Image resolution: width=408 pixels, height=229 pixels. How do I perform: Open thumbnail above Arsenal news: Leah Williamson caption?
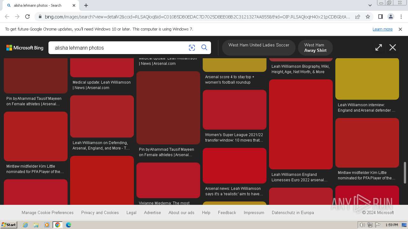pyautogui.click(x=235, y=166)
